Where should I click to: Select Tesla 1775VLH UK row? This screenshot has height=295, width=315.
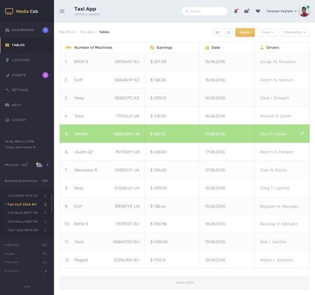(x=184, y=116)
